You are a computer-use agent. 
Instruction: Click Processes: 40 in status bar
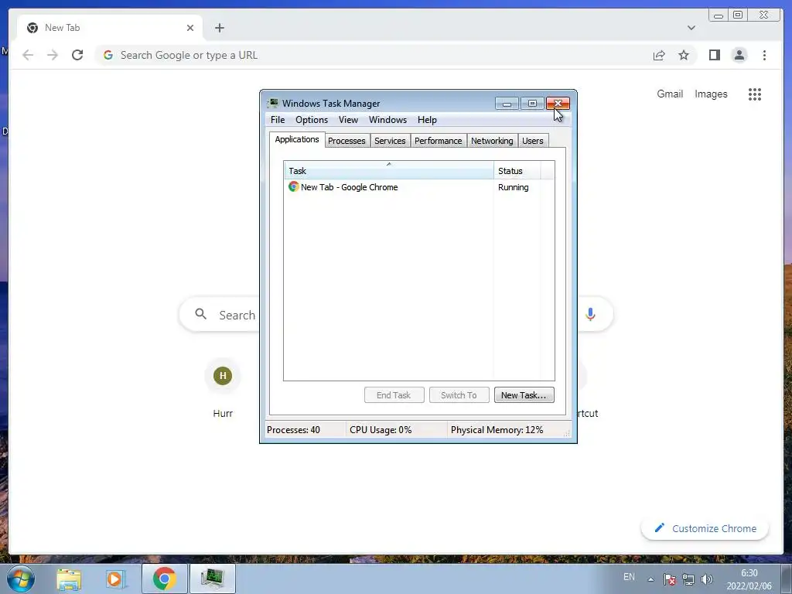point(293,430)
